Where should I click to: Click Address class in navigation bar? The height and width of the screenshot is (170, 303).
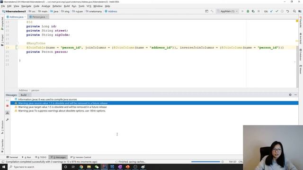[111, 11]
